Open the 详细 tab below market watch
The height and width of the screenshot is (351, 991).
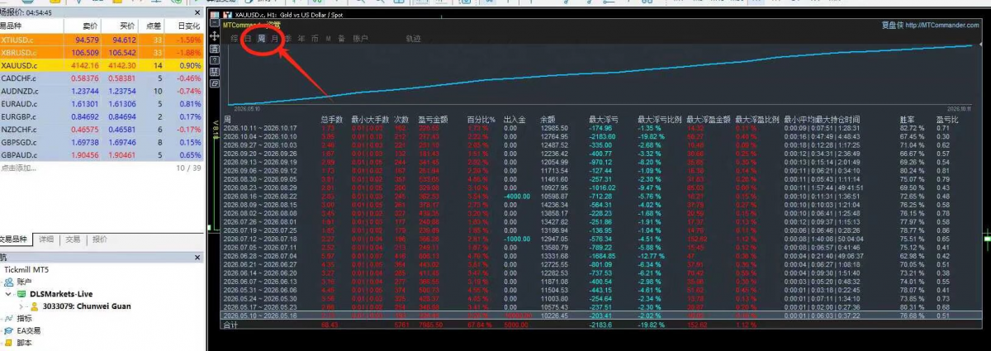click(x=45, y=239)
